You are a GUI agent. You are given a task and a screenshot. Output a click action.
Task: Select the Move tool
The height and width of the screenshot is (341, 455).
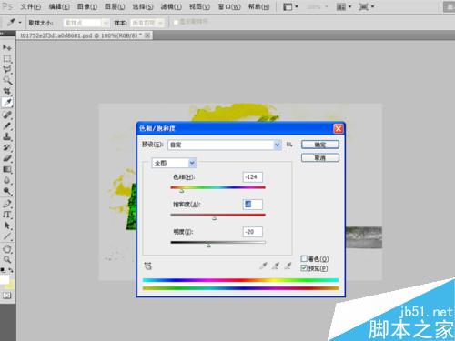point(7,47)
